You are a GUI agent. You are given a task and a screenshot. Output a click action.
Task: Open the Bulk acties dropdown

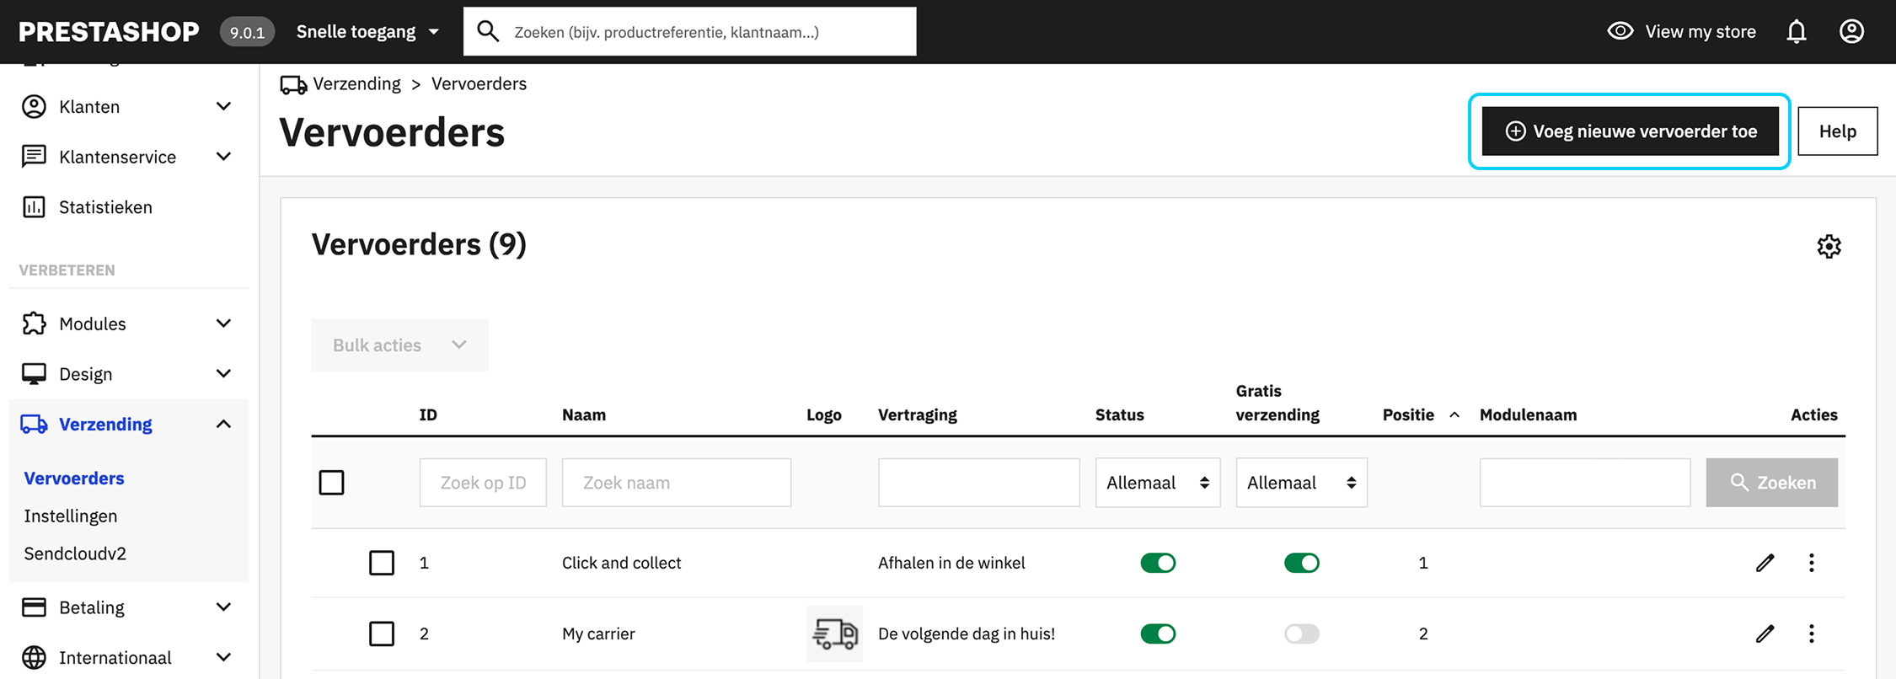coord(399,345)
